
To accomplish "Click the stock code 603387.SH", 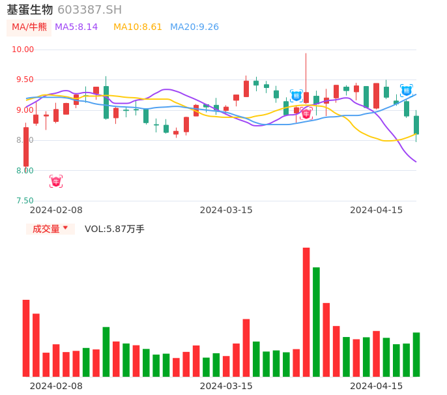I will tap(89, 10).
